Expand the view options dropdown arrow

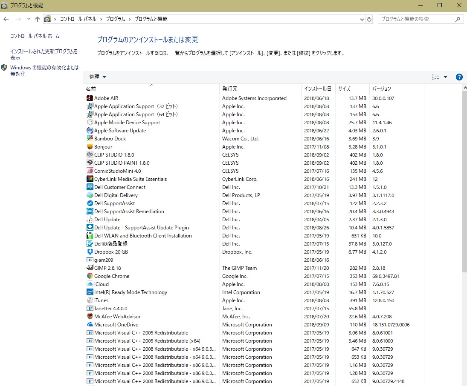pyautogui.click(x=445, y=77)
